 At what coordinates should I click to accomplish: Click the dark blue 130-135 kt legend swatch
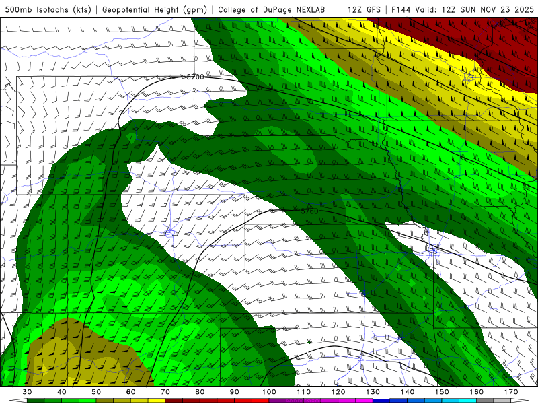(381, 401)
